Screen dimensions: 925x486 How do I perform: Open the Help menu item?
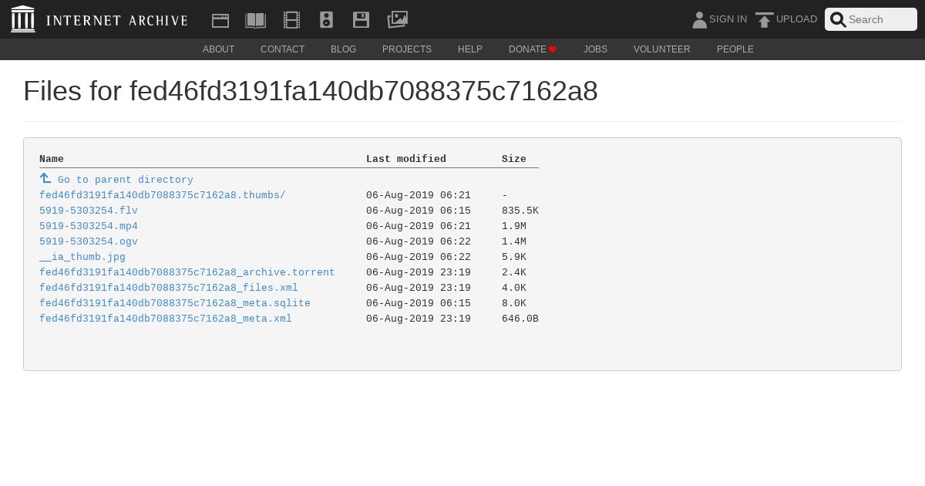470,49
